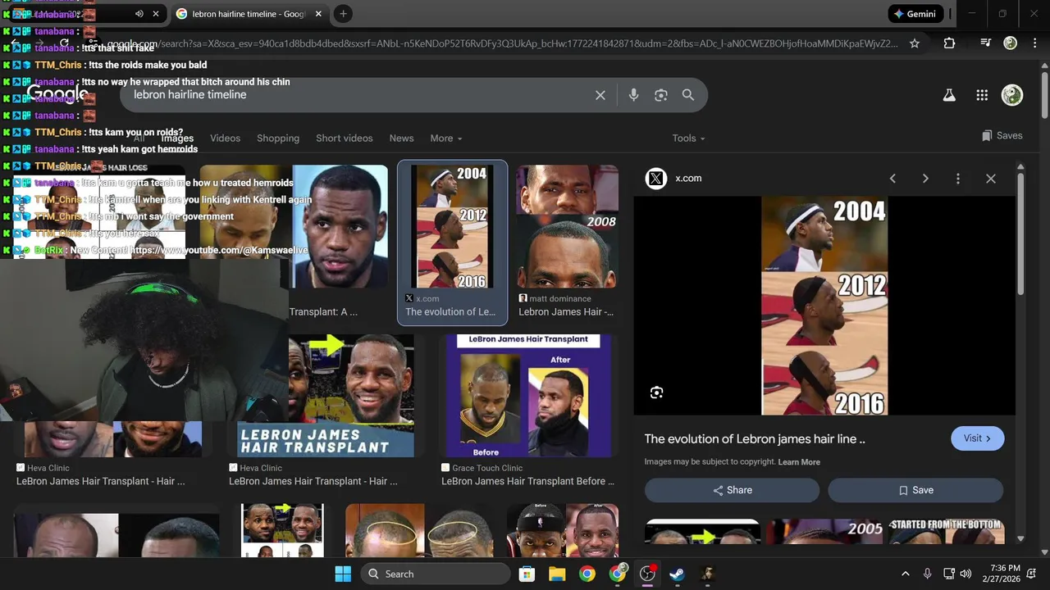Submit search with the magnifier icon
The height and width of the screenshot is (590, 1050).
688,95
